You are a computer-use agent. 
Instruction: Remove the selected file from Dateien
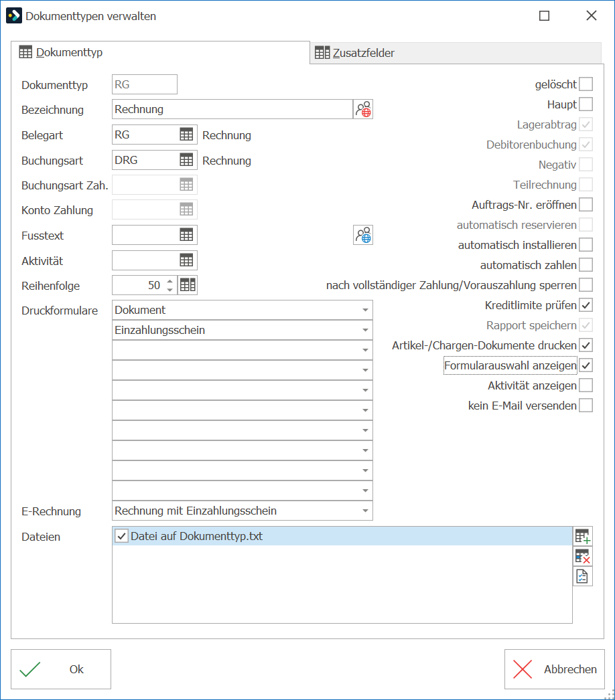tap(583, 556)
